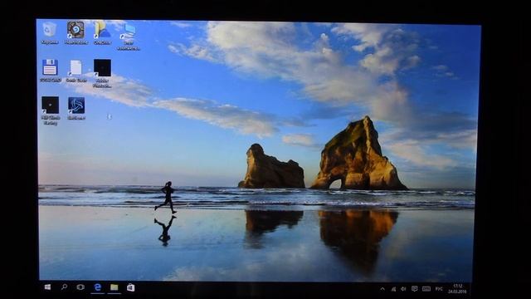Screen dimensions: 531x299
Task: Open the volume speaker tray icon
Action: point(403,289)
